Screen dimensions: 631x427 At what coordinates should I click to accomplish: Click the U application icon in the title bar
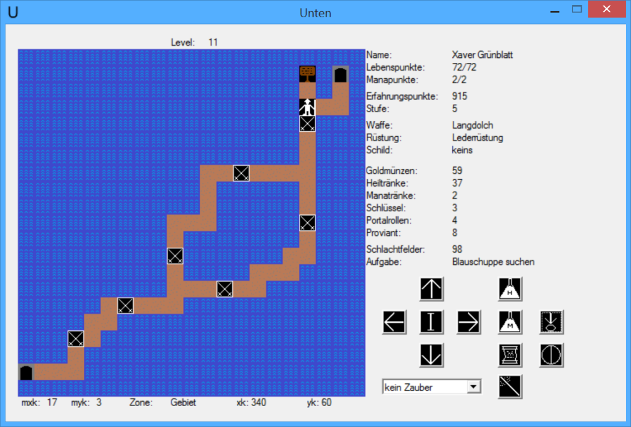pos(14,11)
